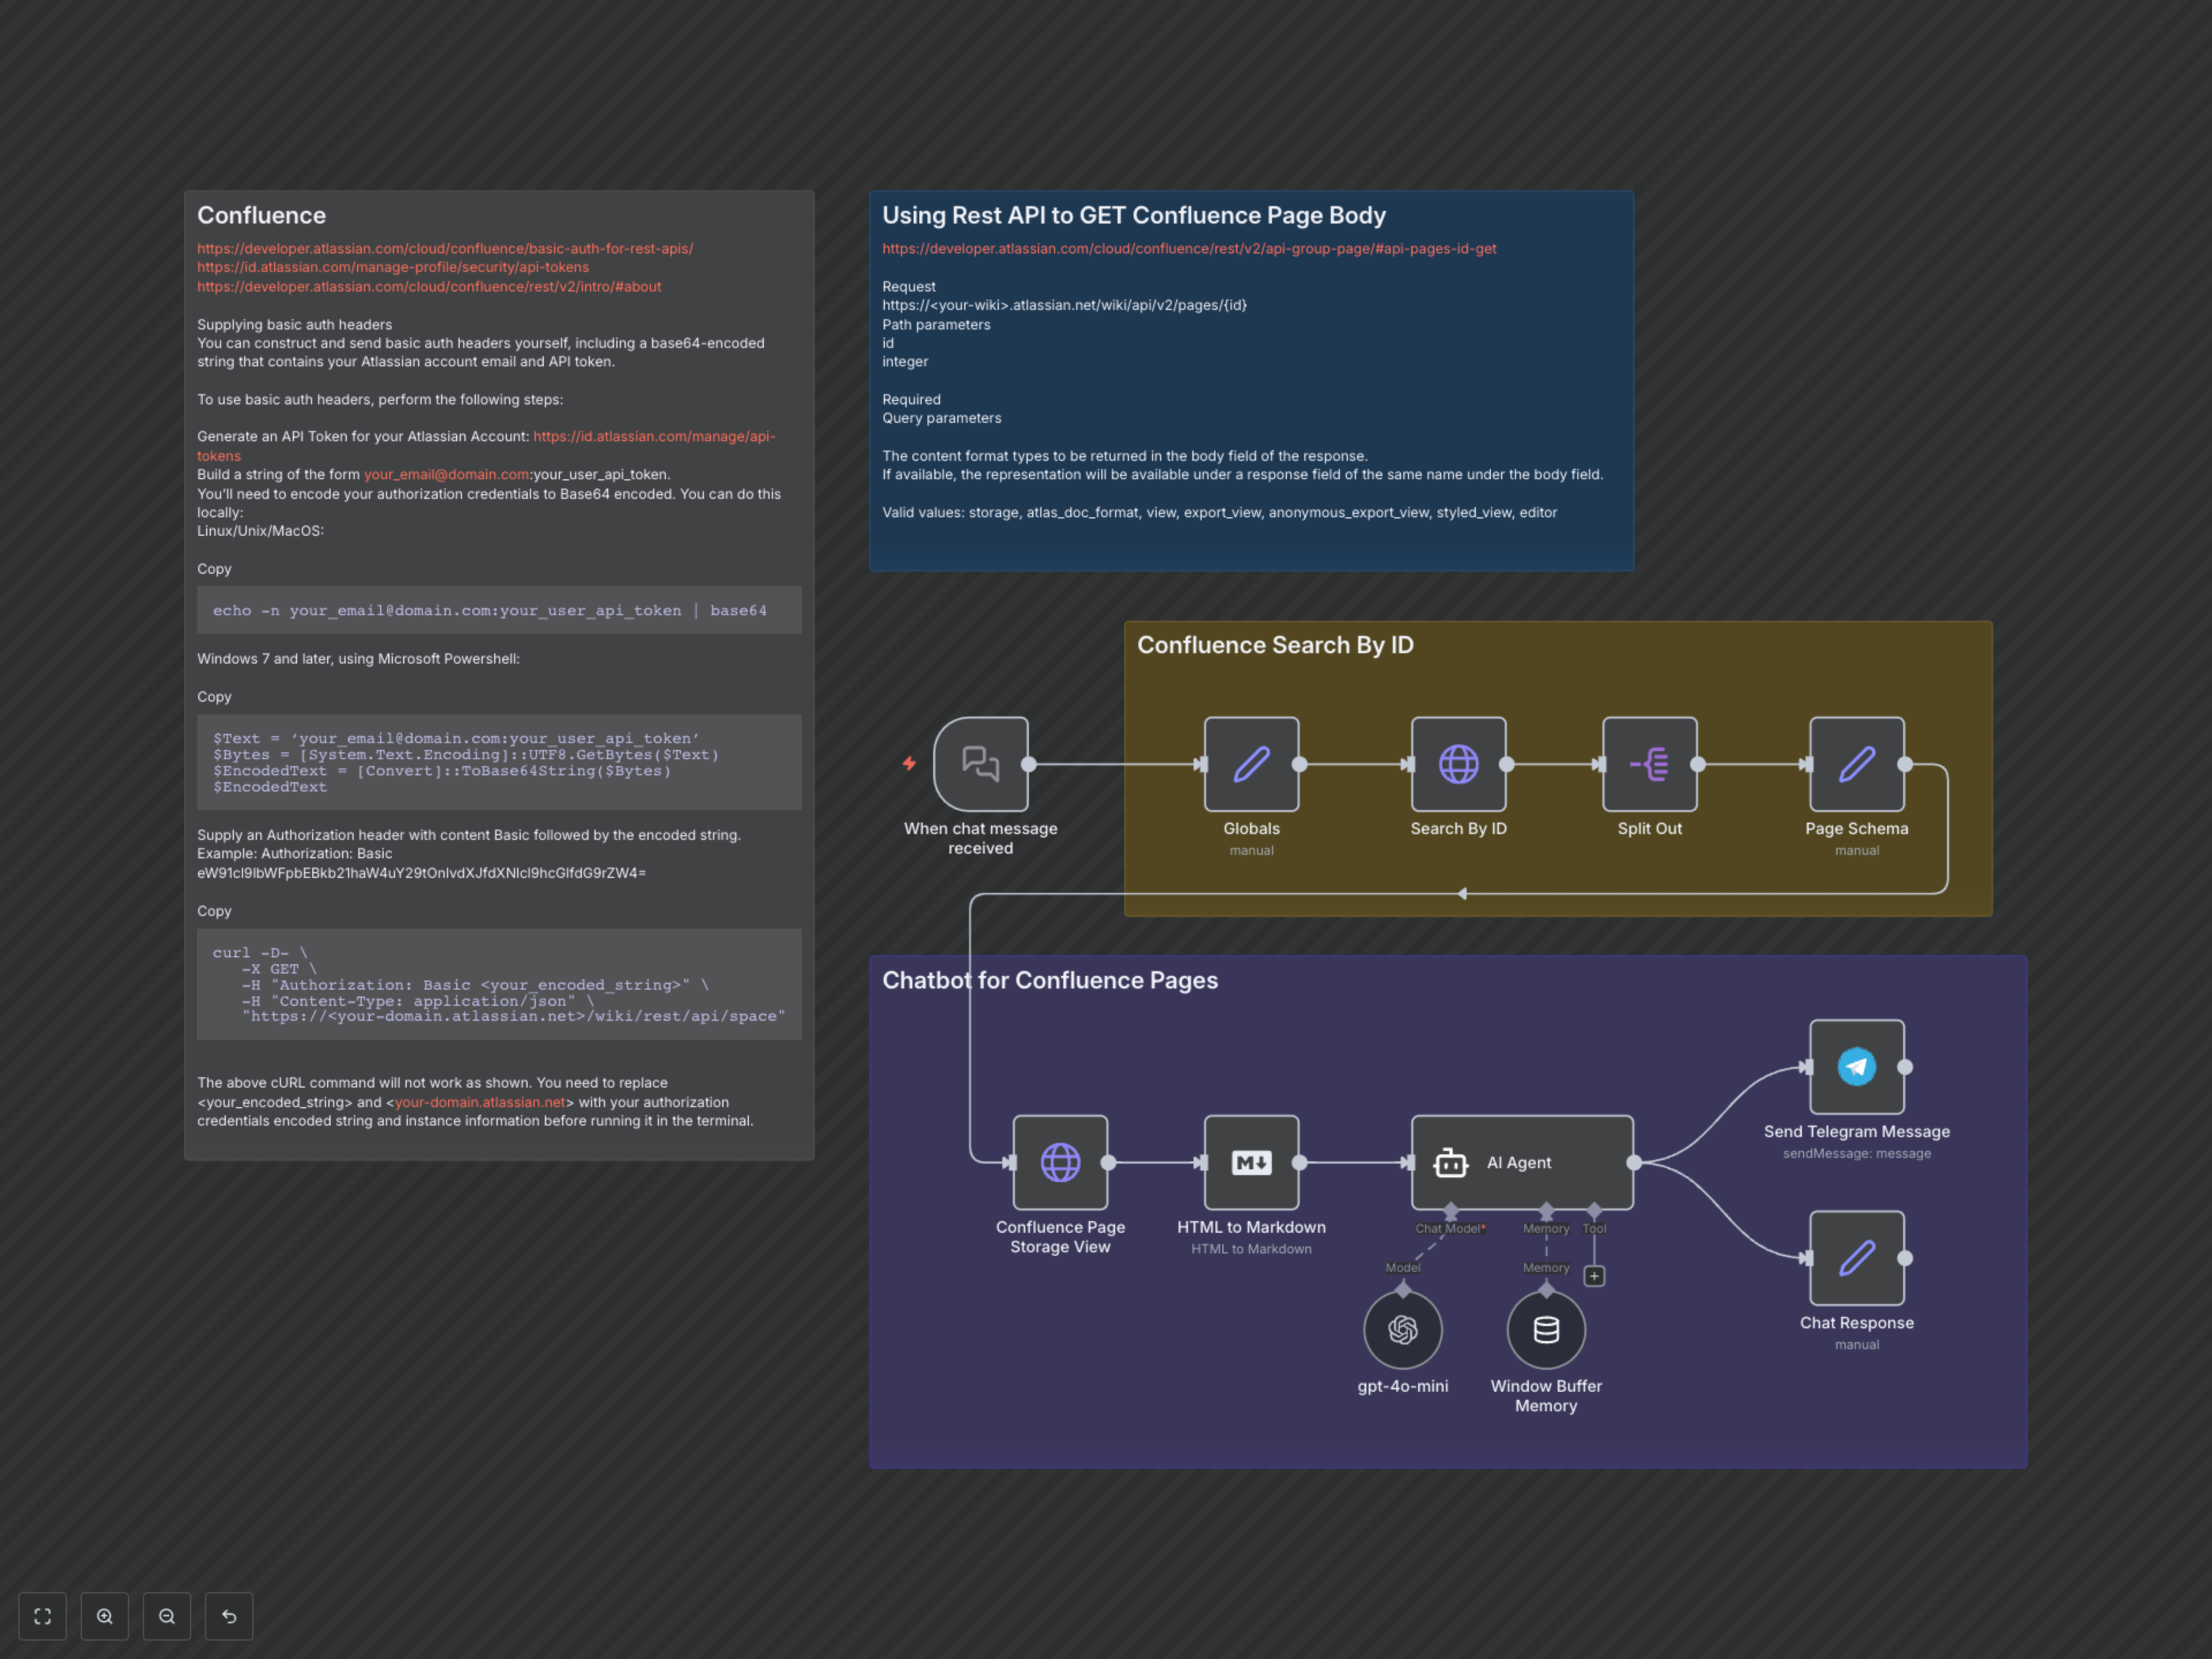Viewport: 2212px width, 1659px height.
Task: Open the gpt-4o-mini model node
Action: click(x=1402, y=1329)
